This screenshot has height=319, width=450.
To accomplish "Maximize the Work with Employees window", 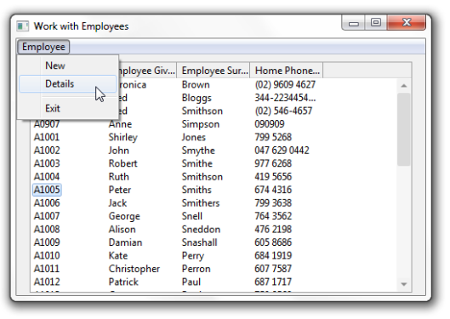I will (376, 22).
